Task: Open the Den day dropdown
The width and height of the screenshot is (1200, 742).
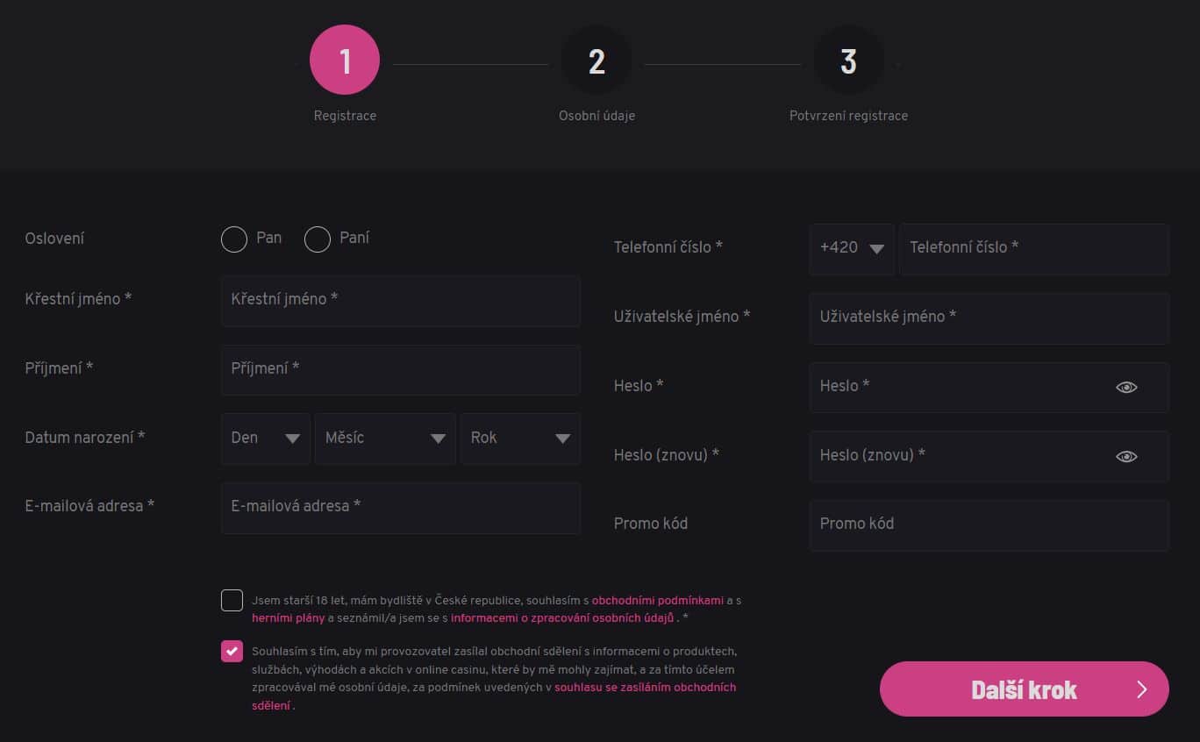Action: [266, 439]
